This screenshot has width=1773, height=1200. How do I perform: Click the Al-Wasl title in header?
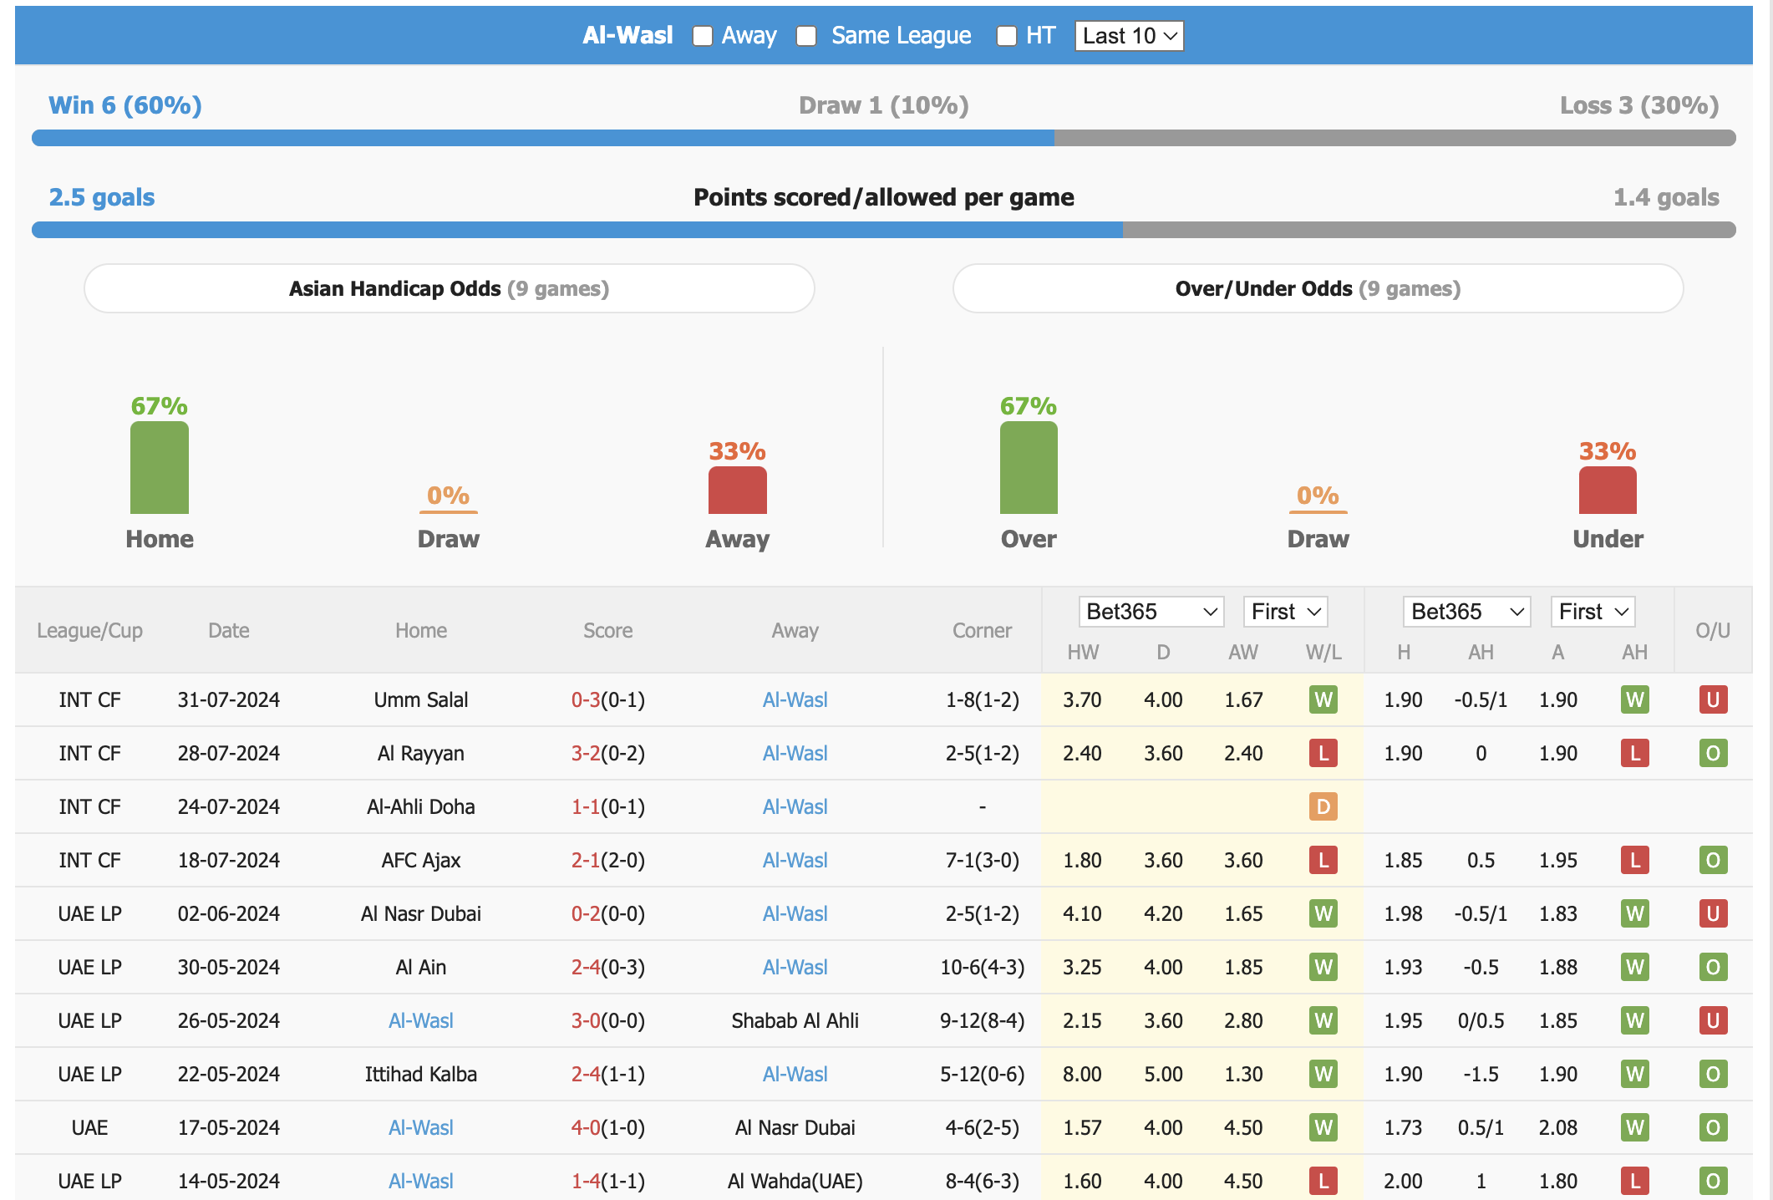point(627,35)
